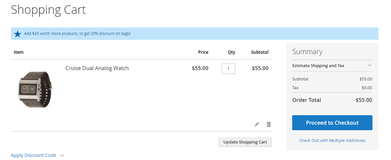Click the Order Total amount in Summary
Viewport: 391px width, 160px height.
[x=364, y=100]
